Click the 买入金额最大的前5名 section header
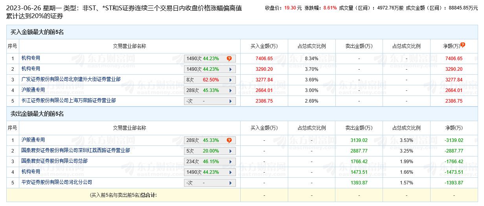The height and width of the screenshot is (206, 484). (x=37, y=32)
